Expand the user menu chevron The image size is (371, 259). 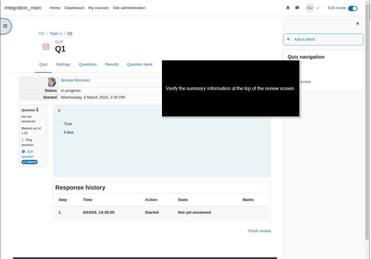click(318, 8)
